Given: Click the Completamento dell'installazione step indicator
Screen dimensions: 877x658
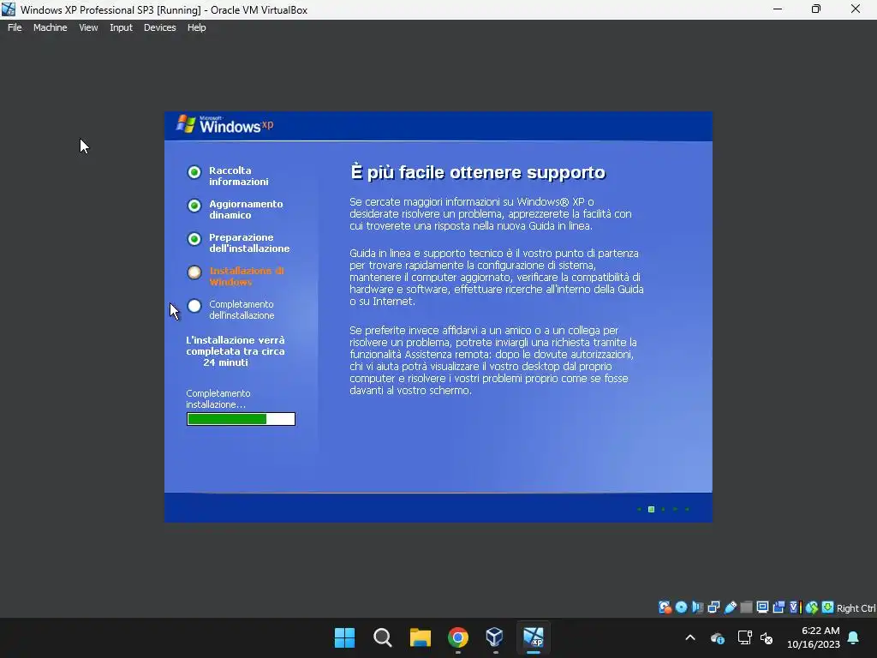Looking at the screenshot, I should (x=194, y=306).
